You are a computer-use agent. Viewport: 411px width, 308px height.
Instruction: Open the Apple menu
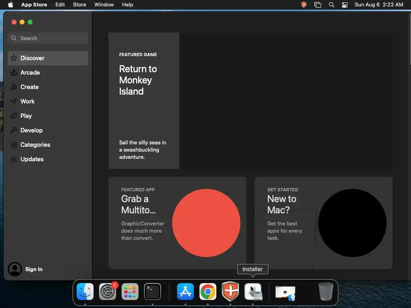10,5
